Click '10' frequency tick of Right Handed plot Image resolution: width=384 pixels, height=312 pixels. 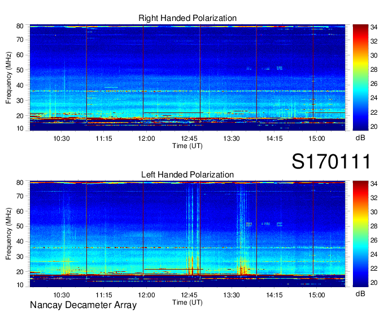20,128
